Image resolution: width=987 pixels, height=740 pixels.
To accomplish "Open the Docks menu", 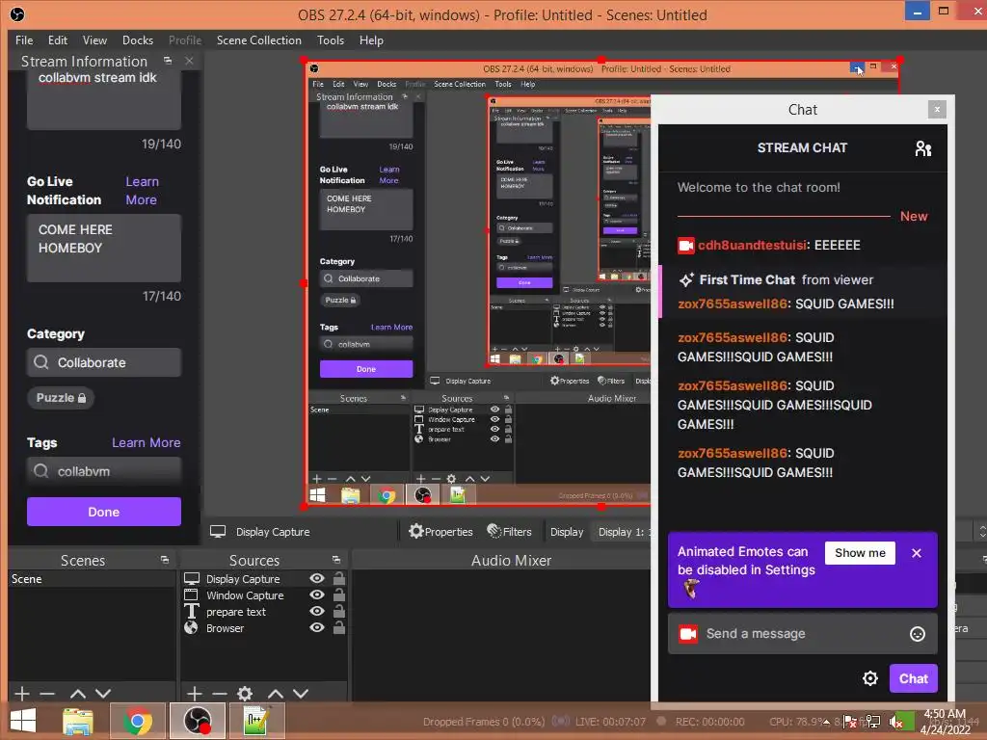I will (137, 40).
